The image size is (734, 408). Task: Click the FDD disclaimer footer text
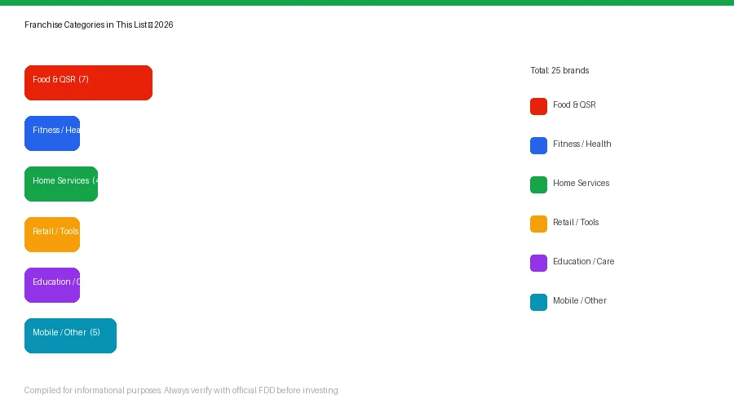(182, 391)
